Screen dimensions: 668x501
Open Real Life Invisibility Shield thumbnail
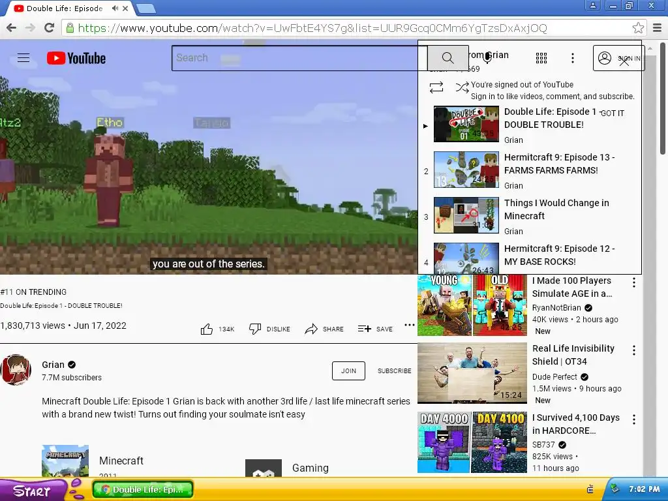coord(472,372)
